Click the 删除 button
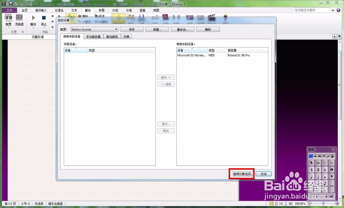This screenshot has width=344, height=208. pyautogui.click(x=208, y=29)
